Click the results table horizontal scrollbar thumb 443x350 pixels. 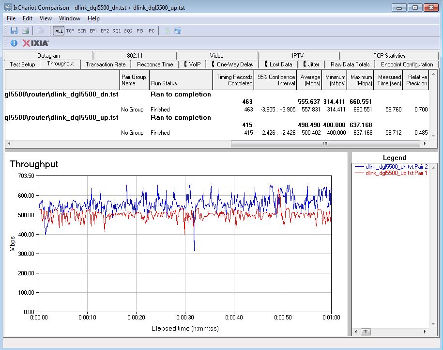click(x=325, y=144)
